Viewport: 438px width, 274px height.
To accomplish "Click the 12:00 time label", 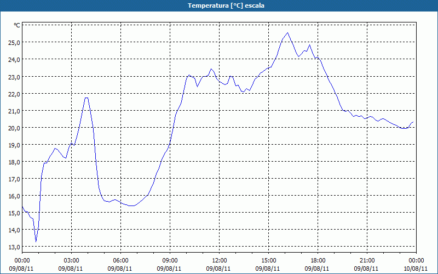I will (220, 260).
